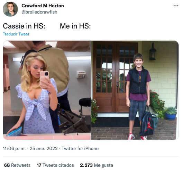This screenshot has height=172, width=182.
Task: Click the 11:06 p. m. timestamp
Action: tap(14, 148)
